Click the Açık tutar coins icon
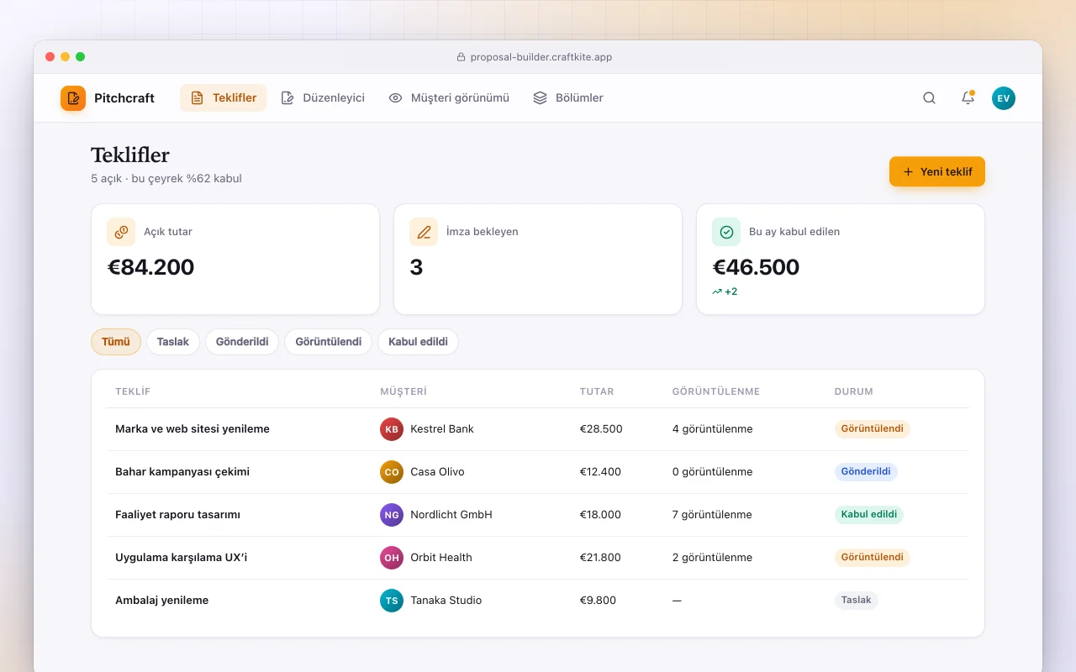Image resolution: width=1076 pixels, height=672 pixels. 121,232
